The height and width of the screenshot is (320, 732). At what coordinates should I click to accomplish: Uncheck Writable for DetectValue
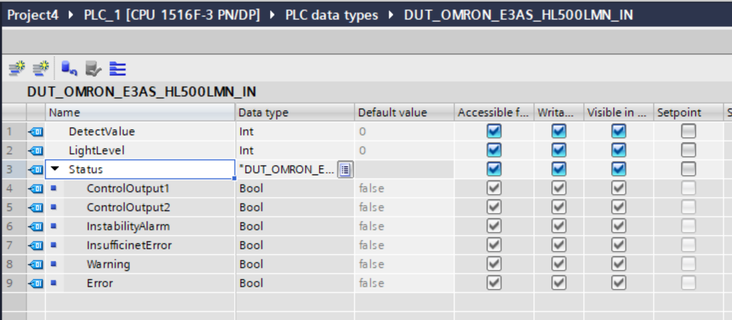(x=558, y=132)
